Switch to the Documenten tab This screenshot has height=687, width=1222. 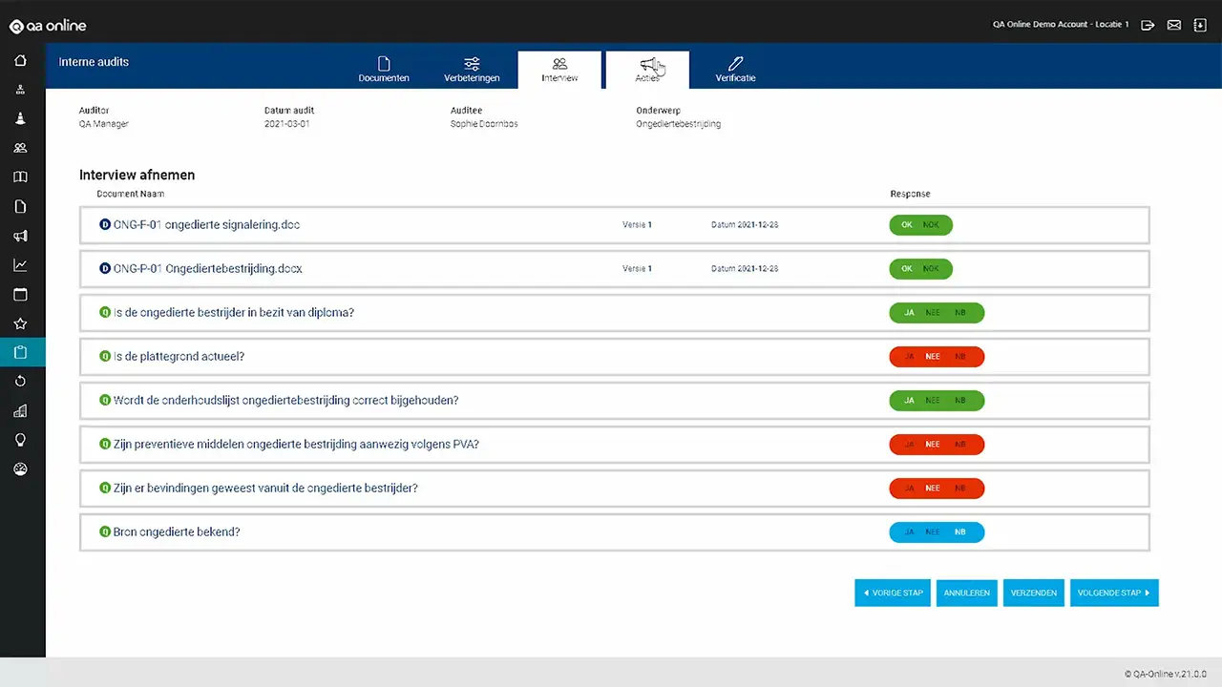[384, 70]
